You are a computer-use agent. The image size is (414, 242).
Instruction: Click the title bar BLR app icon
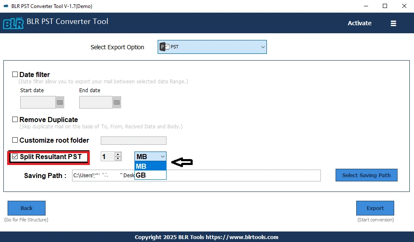6,6
